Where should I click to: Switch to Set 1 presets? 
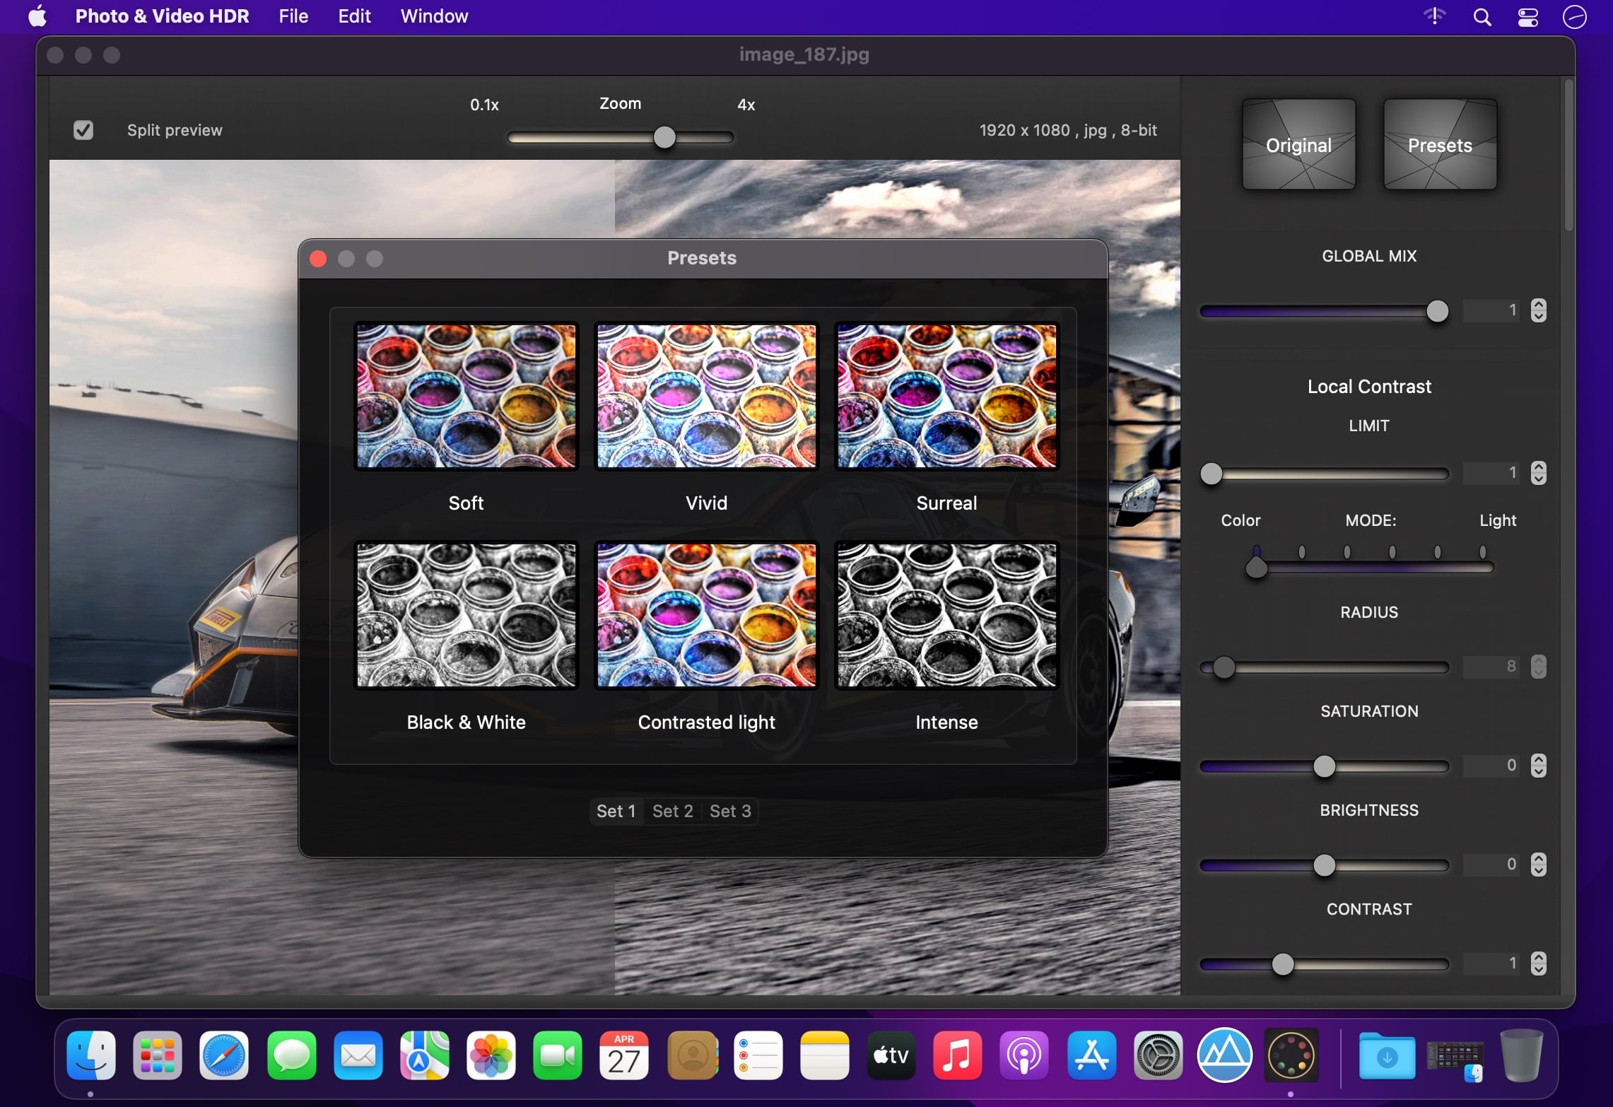coord(616,811)
